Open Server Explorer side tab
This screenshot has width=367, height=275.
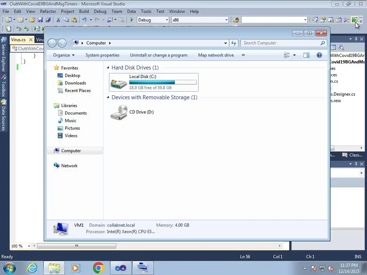point(3,55)
